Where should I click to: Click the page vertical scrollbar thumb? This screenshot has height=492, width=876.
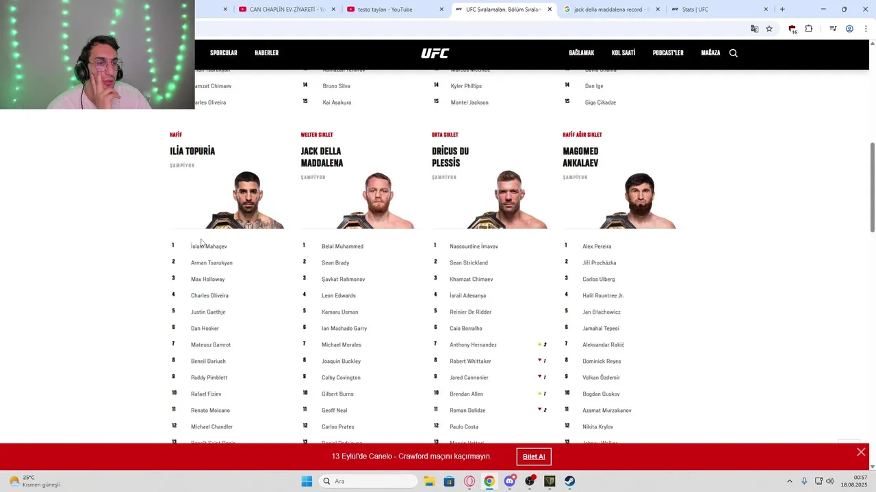tap(872, 187)
